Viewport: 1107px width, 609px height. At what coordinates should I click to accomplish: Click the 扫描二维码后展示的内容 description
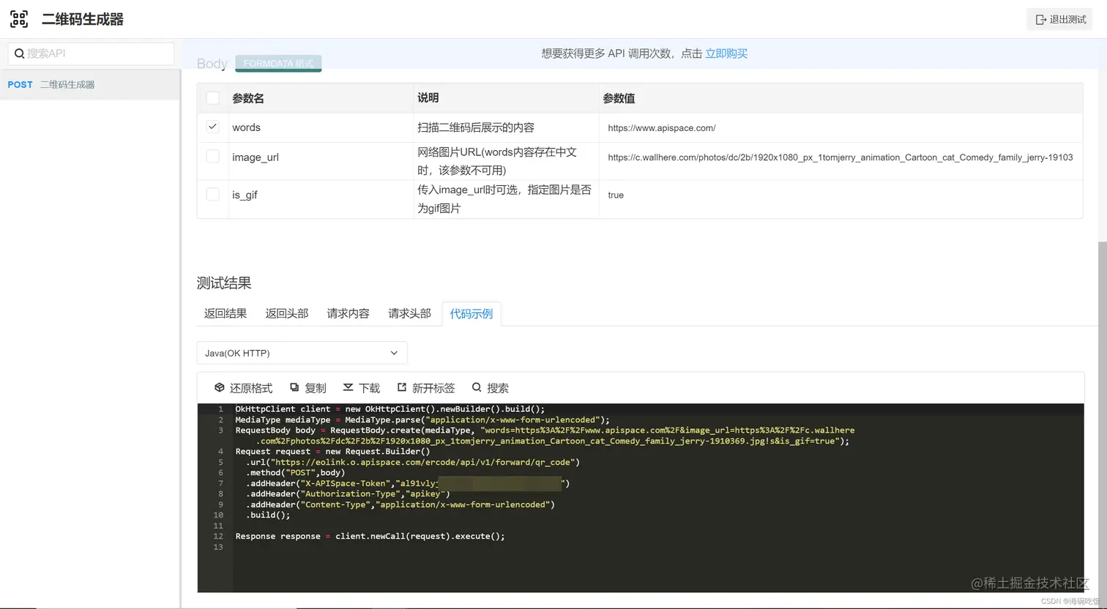[476, 127]
